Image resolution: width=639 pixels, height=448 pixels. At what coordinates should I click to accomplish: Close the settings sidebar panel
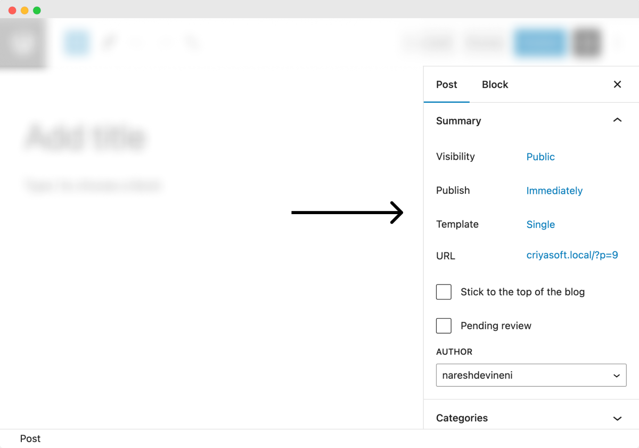(617, 84)
